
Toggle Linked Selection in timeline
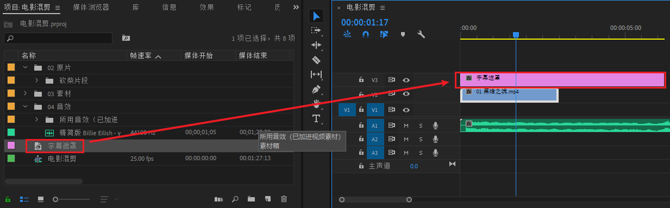(384, 34)
